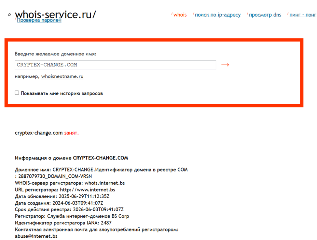Go to 'поиск по ip-адресу' page

point(218,15)
